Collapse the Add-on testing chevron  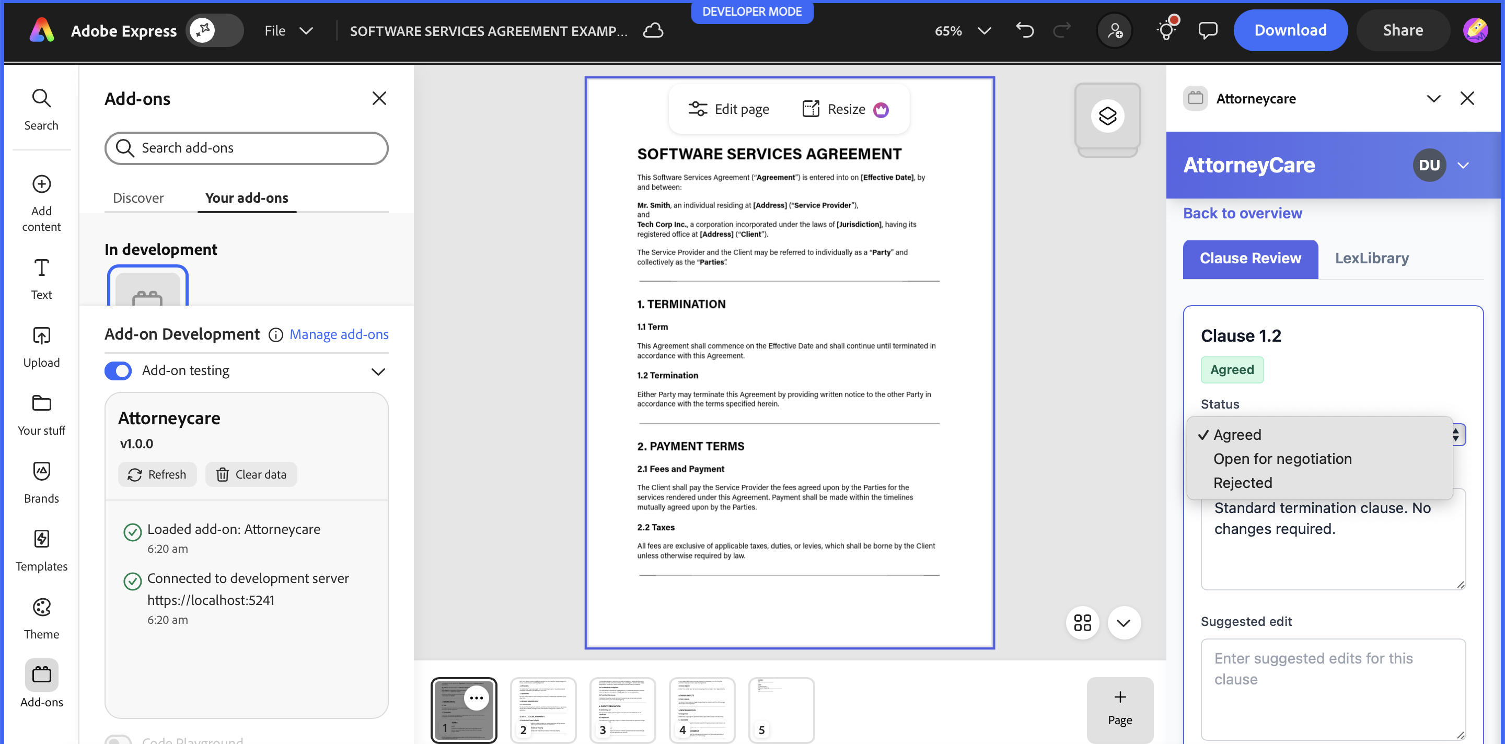pos(378,371)
